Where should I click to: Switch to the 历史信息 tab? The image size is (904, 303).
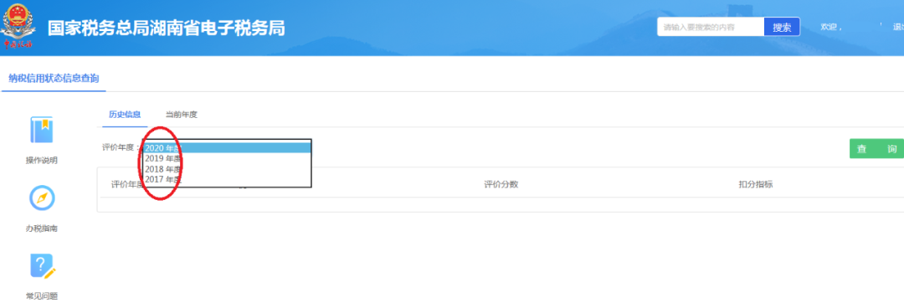tap(125, 114)
